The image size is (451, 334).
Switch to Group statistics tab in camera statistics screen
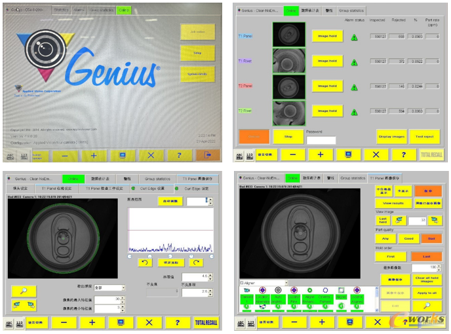[x=351, y=10]
